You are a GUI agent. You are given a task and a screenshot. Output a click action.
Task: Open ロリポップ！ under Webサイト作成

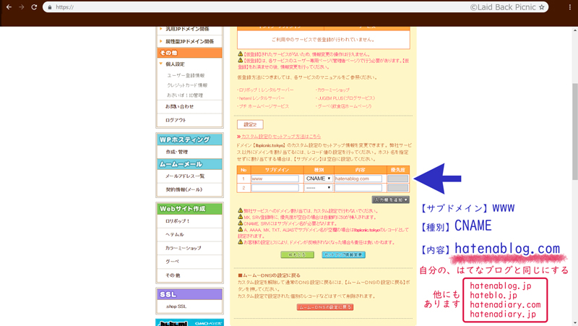pos(177,221)
